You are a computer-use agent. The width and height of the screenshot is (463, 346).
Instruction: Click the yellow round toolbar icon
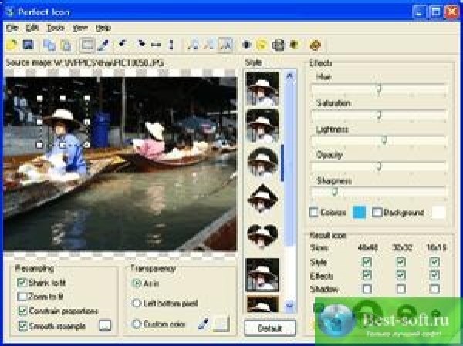tap(262, 45)
